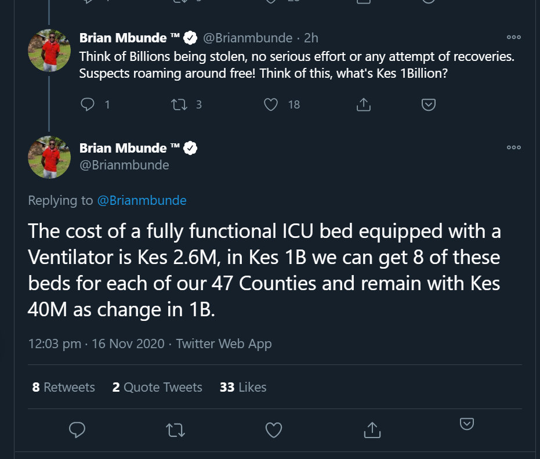The image size is (540, 459).
Task: Reply to the first tweet about stolen billions
Action: [88, 104]
